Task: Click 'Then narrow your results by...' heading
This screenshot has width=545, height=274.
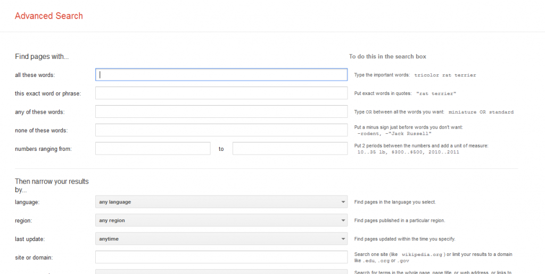Action: click(52, 185)
